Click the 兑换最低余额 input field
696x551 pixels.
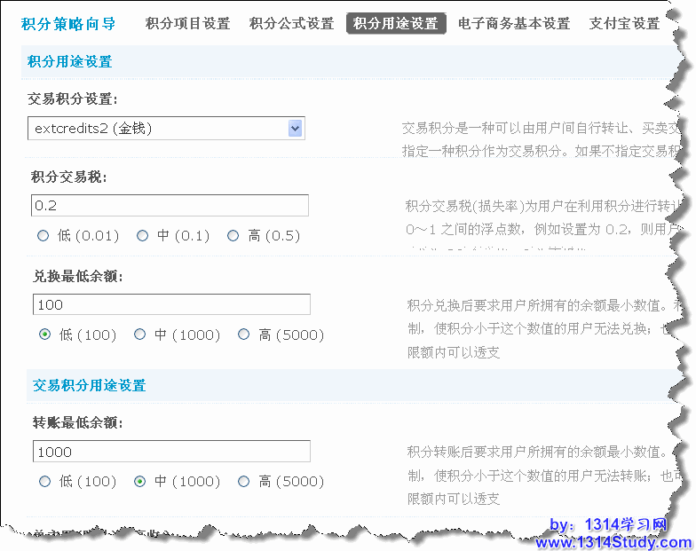170,305
